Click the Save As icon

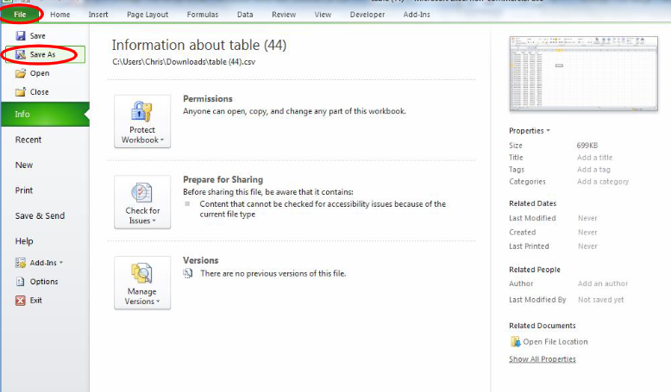pyautogui.click(x=21, y=55)
